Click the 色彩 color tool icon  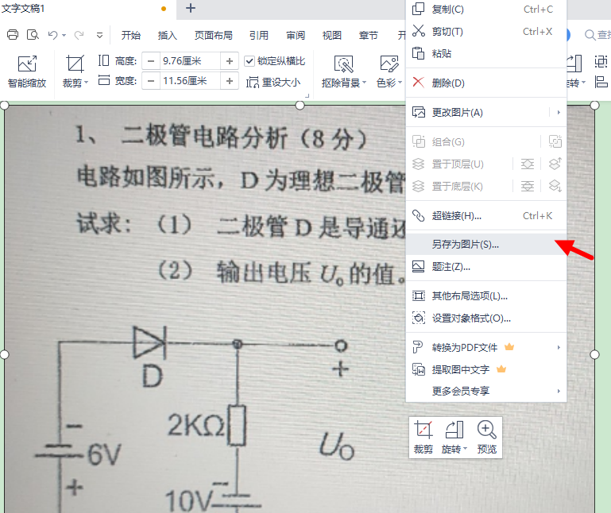389,64
